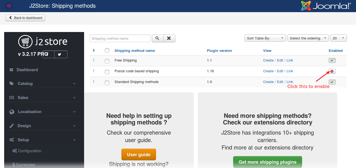The width and height of the screenshot is (356, 168).
Task: Enable Postal code based shipping plugin
Action: click(x=332, y=71)
